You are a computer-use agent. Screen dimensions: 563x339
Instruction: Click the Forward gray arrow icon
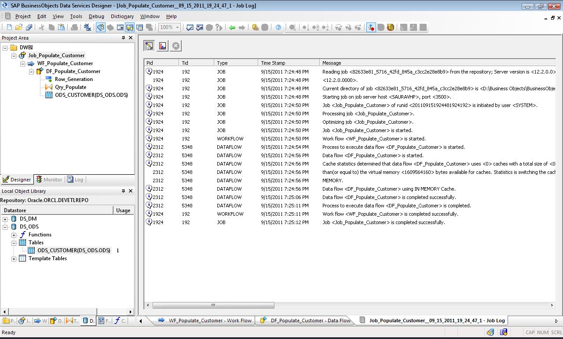click(x=242, y=27)
